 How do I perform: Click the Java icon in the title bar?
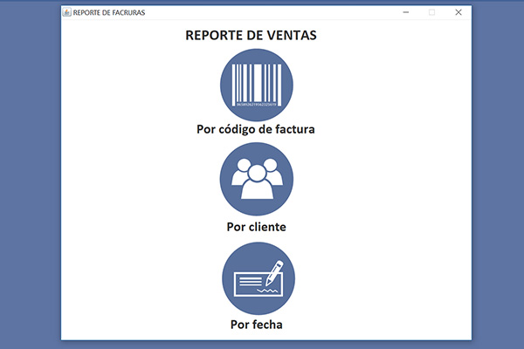click(x=67, y=13)
